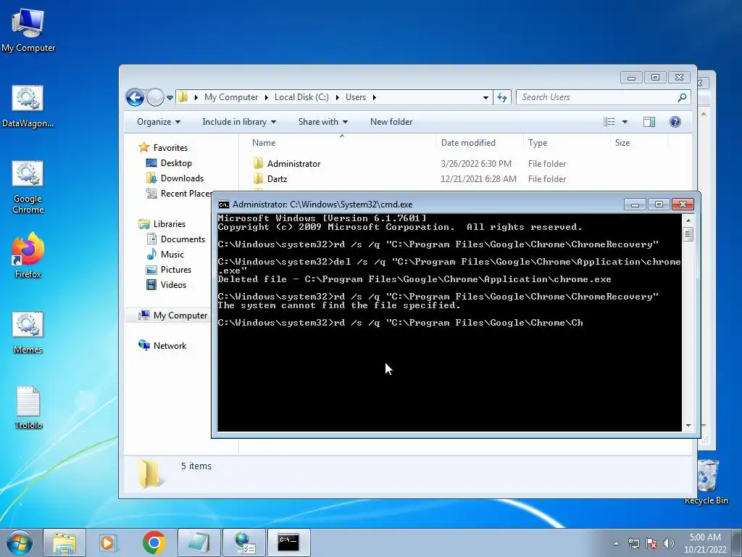742x557 pixels.
Task: Click the New folder button
Action: coord(391,122)
